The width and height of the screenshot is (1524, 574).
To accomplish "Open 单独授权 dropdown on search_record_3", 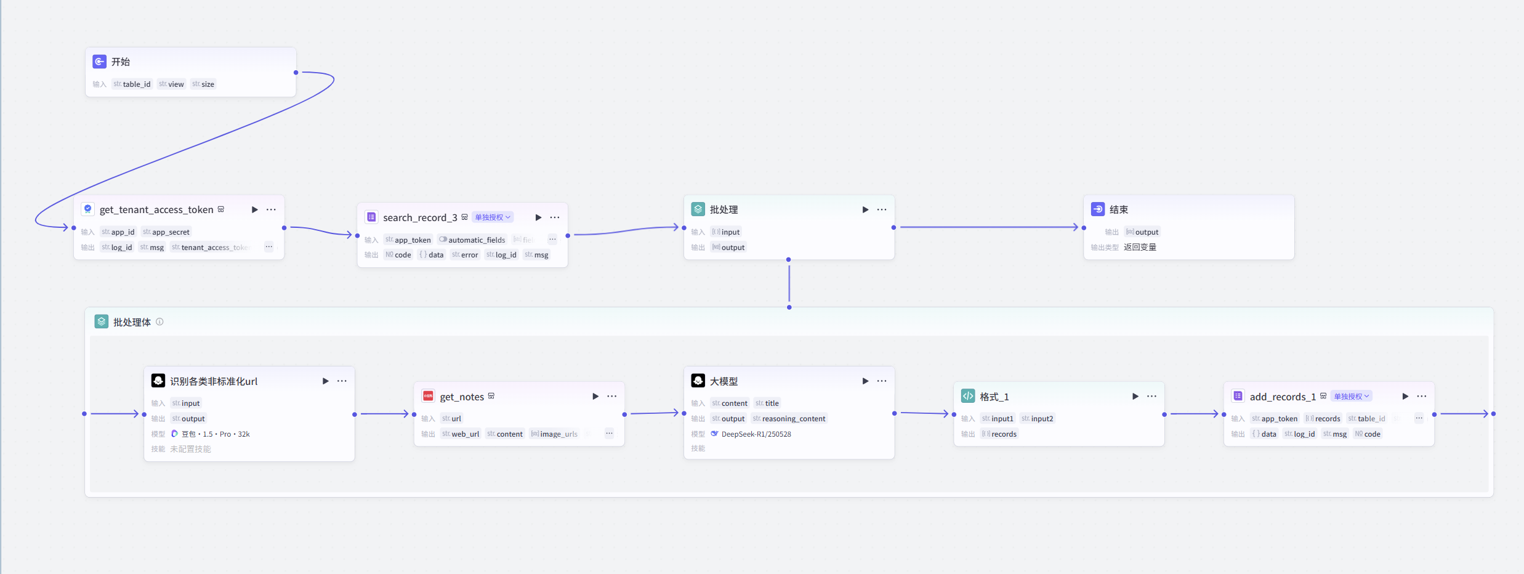I will (x=492, y=217).
